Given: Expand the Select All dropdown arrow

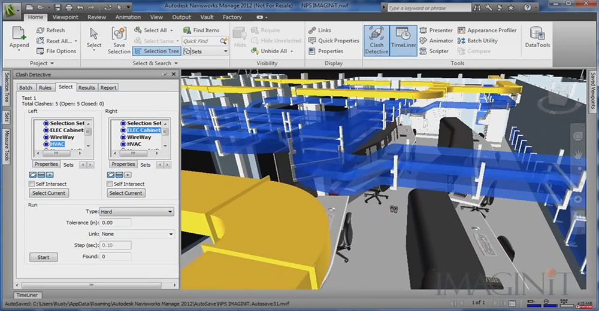Looking at the screenshot, I should coord(171,30).
